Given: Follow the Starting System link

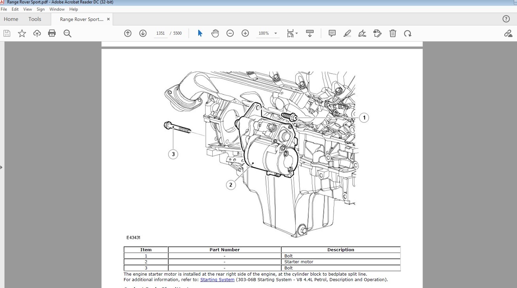Looking at the screenshot, I should tap(217, 280).
